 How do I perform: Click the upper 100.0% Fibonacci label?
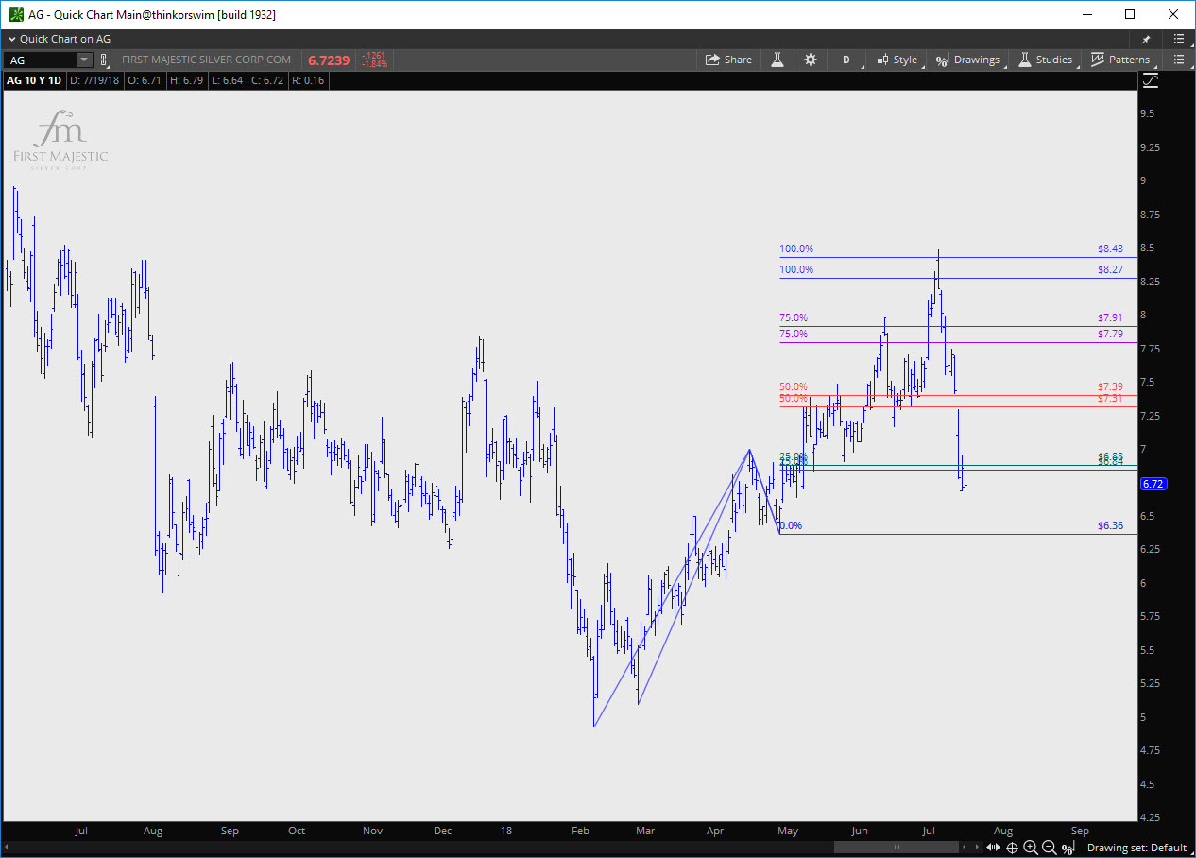tap(796, 249)
